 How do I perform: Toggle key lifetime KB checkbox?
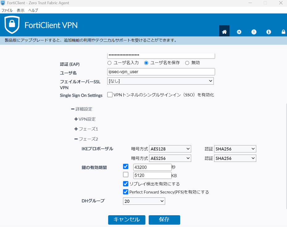[125, 174]
